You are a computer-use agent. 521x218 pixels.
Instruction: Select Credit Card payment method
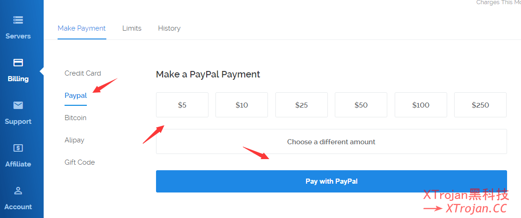(83, 73)
